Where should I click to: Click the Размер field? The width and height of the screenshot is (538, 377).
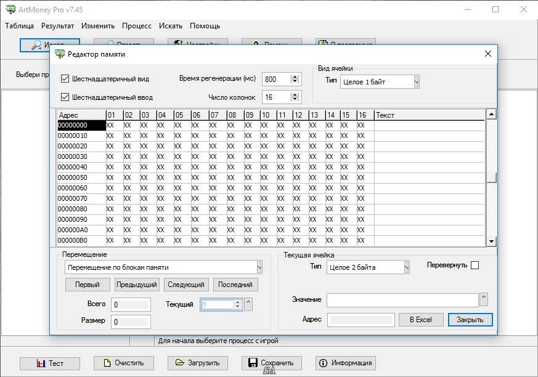coord(131,322)
